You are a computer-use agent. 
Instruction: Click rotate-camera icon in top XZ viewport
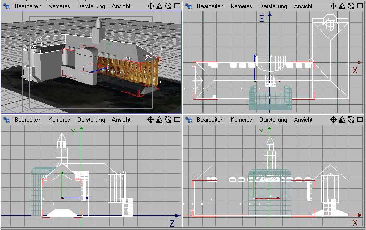351,6
